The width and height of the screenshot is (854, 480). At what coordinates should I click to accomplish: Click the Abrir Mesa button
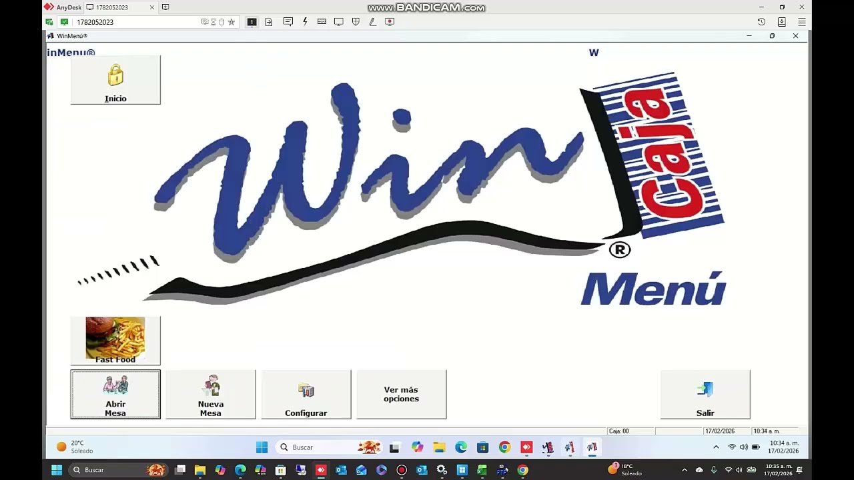coord(115,395)
